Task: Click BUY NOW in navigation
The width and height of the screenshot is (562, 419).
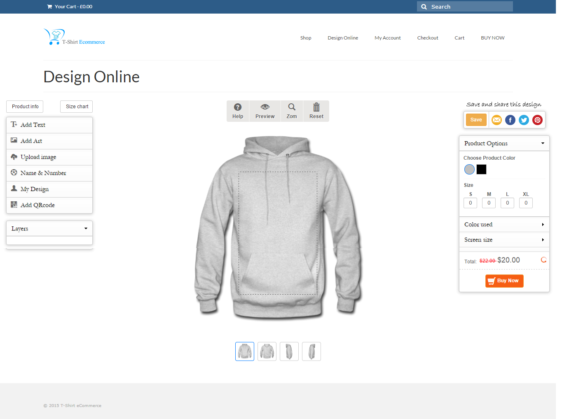Action: pyautogui.click(x=492, y=38)
